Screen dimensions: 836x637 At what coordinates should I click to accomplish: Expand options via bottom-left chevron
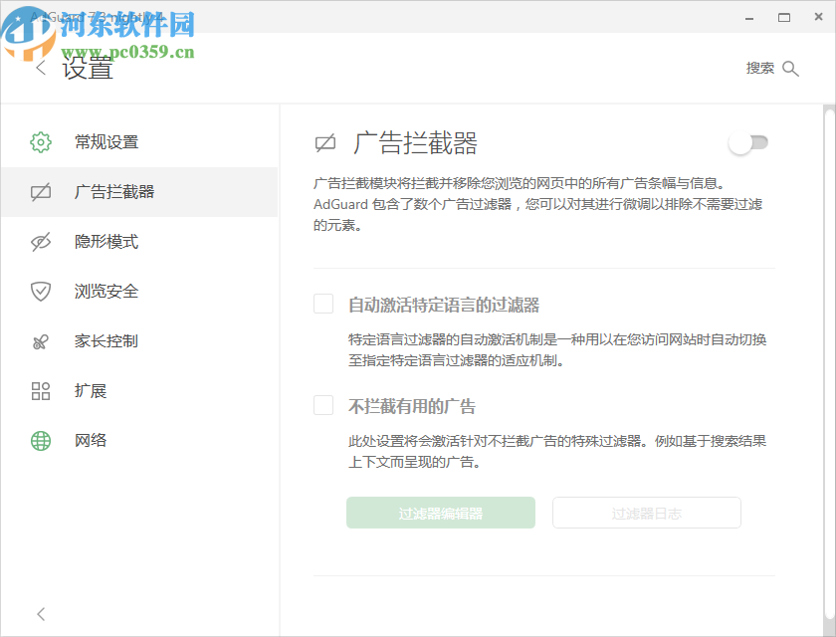coord(41,614)
